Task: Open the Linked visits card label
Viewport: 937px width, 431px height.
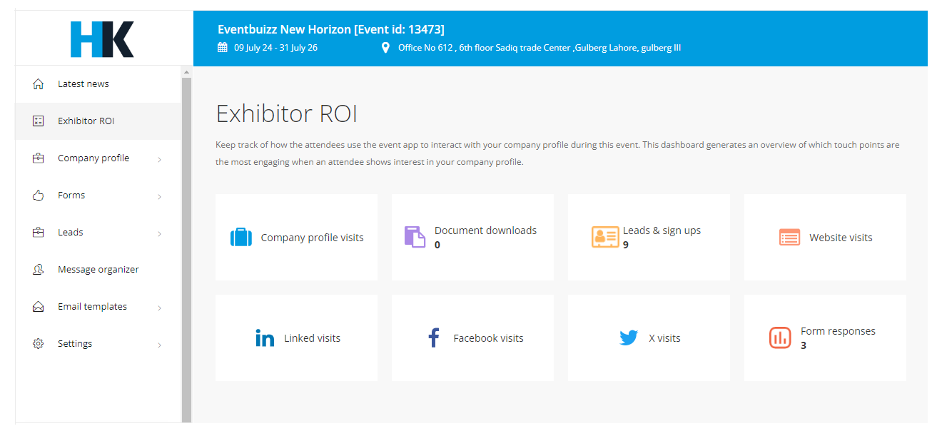Action: pyautogui.click(x=312, y=338)
